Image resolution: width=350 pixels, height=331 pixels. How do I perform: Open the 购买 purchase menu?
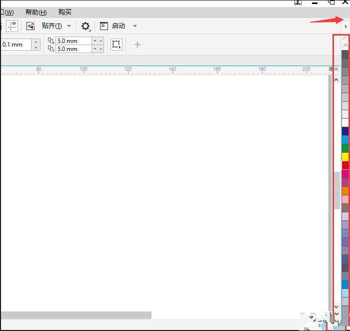(65, 12)
